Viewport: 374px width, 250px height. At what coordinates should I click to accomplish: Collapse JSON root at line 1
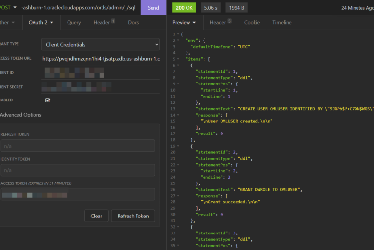(x=178, y=34)
